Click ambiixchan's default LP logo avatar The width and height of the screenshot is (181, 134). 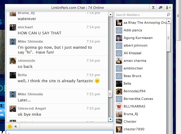click(119, 68)
